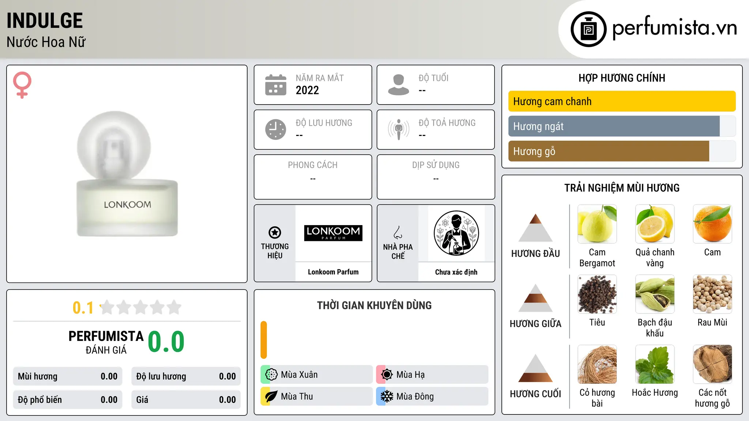Select the Mùa Xuân season button
Image resolution: width=749 pixels, height=421 pixels.
pos(317,375)
